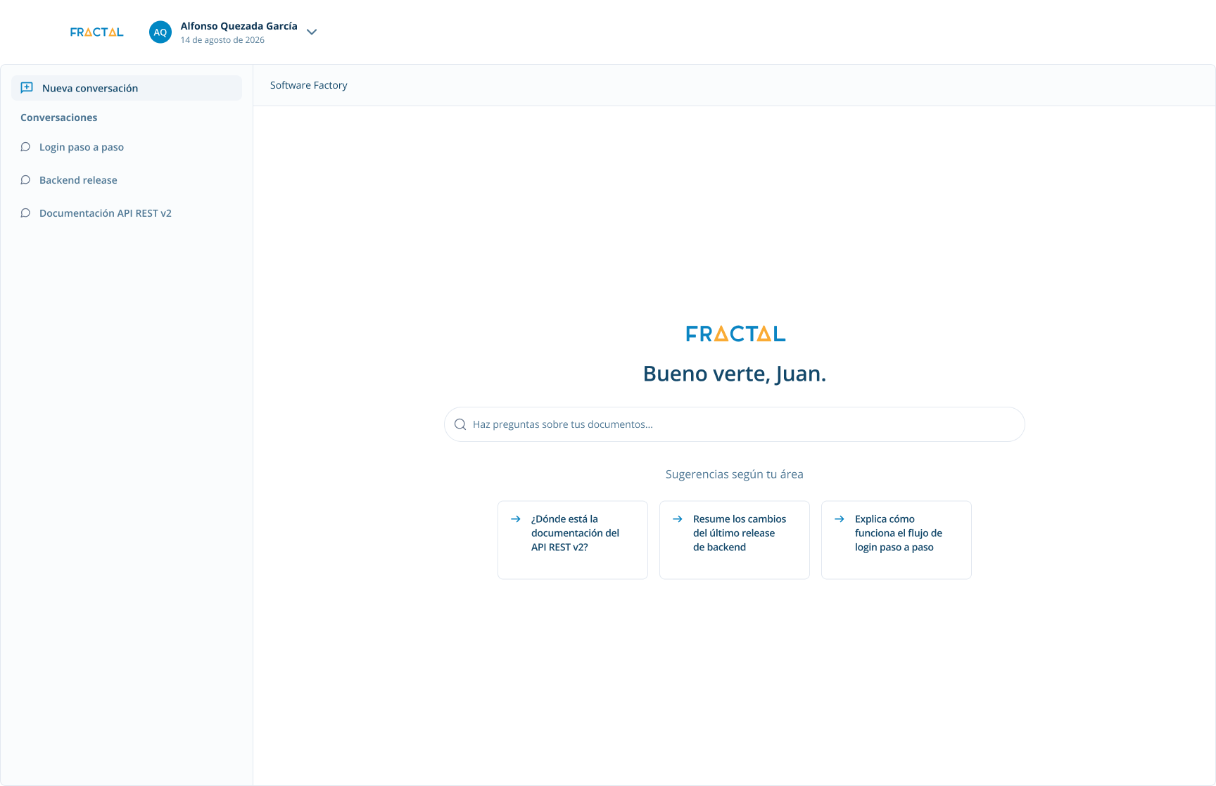Screen dimensions: 1216x786
Task: Click the Software Factory area label
Action: (309, 85)
